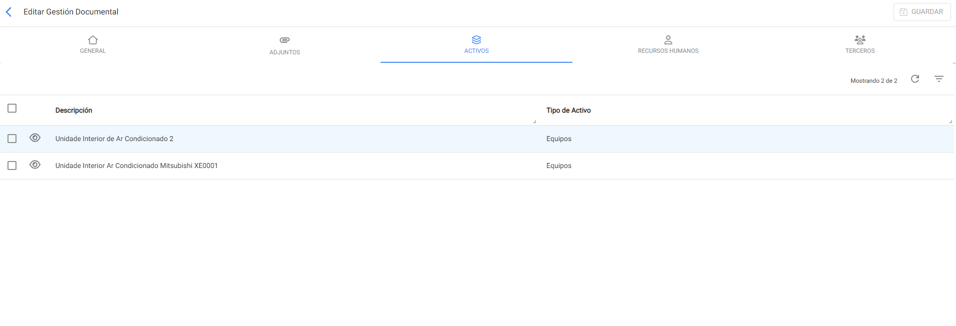The width and height of the screenshot is (956, 326).
Task: Click the Tipo de Activo column header
Action: pyautogui.click(x=568, y=110)
